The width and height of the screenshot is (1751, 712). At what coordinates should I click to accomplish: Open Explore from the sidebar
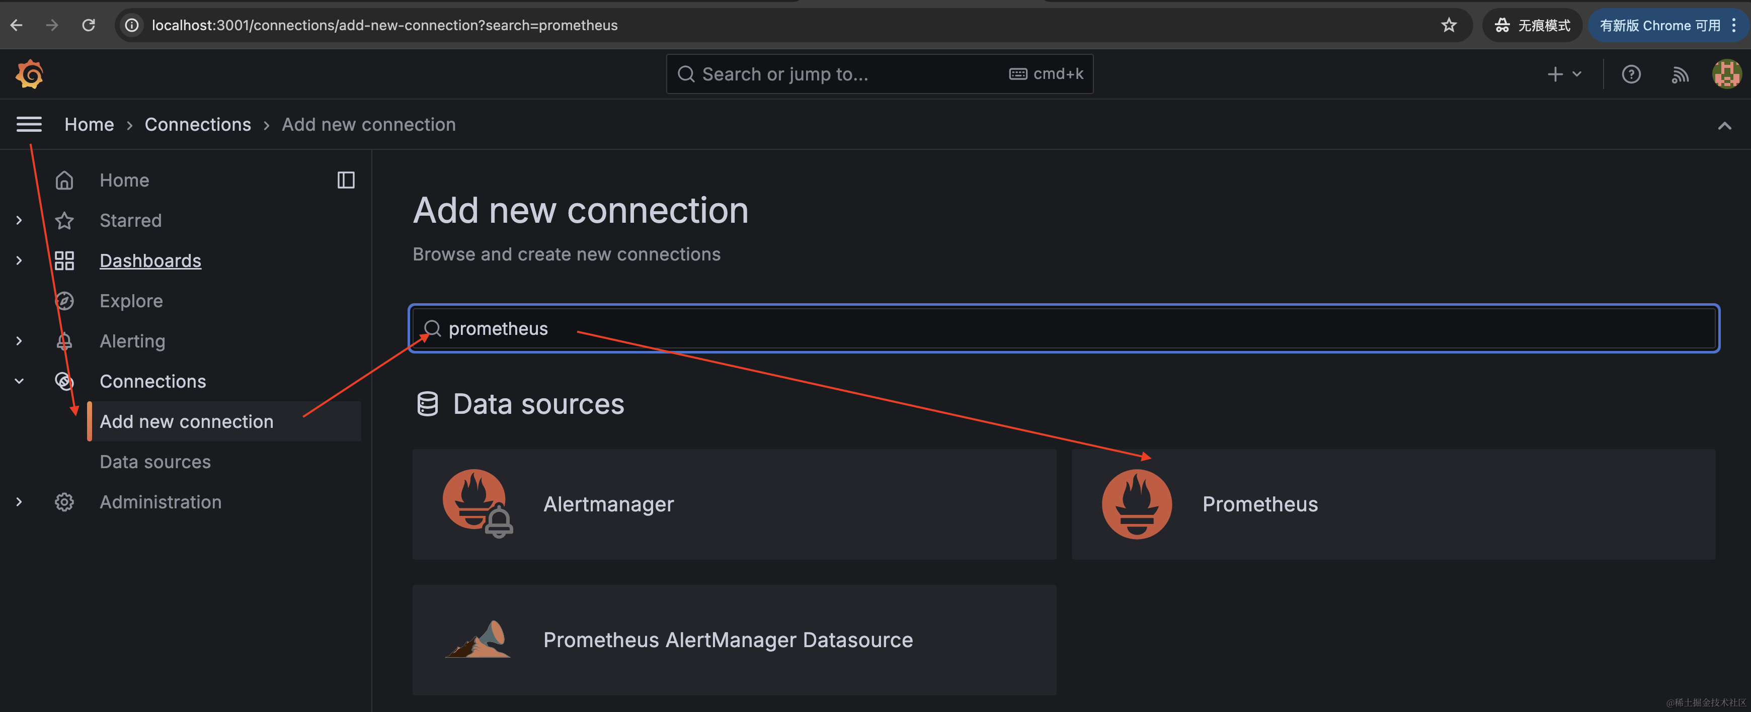pos(131,301)
